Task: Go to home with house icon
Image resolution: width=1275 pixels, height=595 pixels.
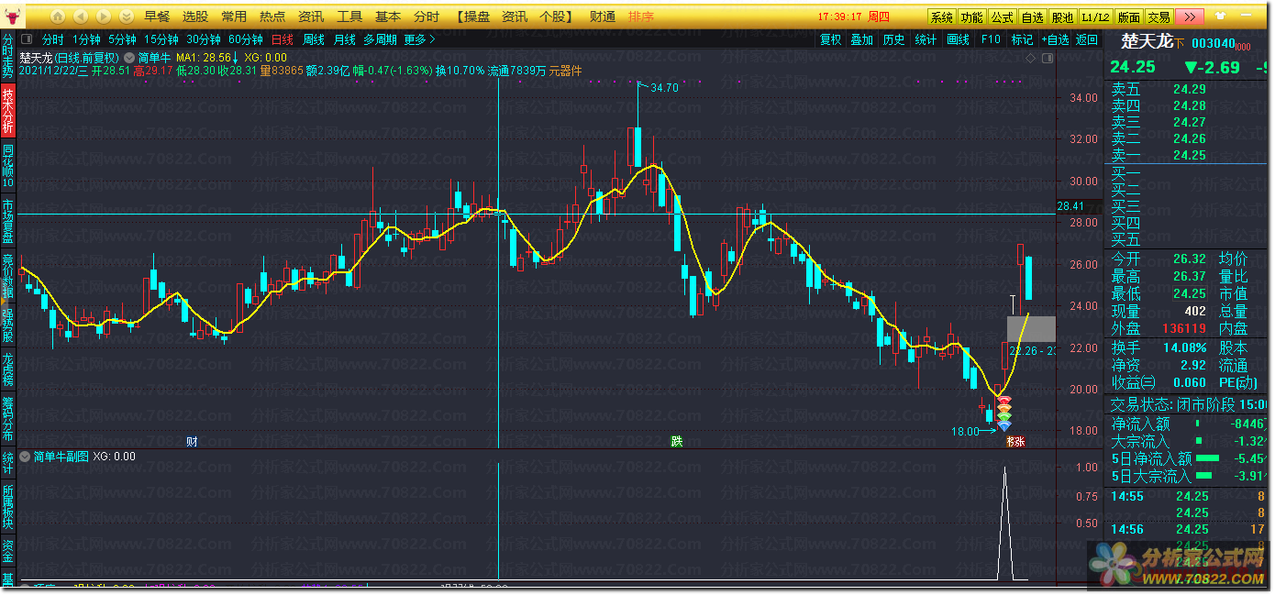Action: 58,17
